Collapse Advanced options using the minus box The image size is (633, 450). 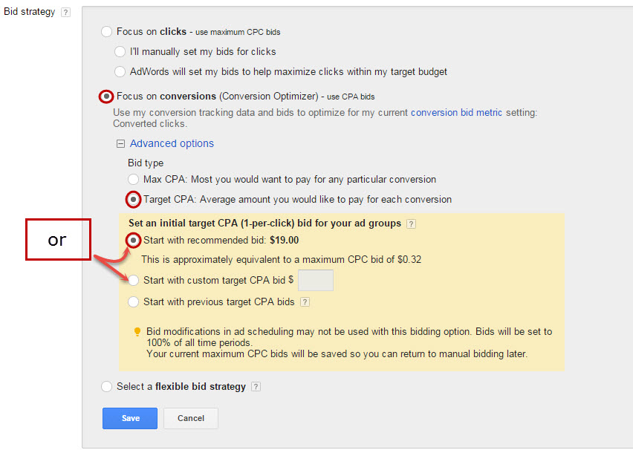pos(120,144)
